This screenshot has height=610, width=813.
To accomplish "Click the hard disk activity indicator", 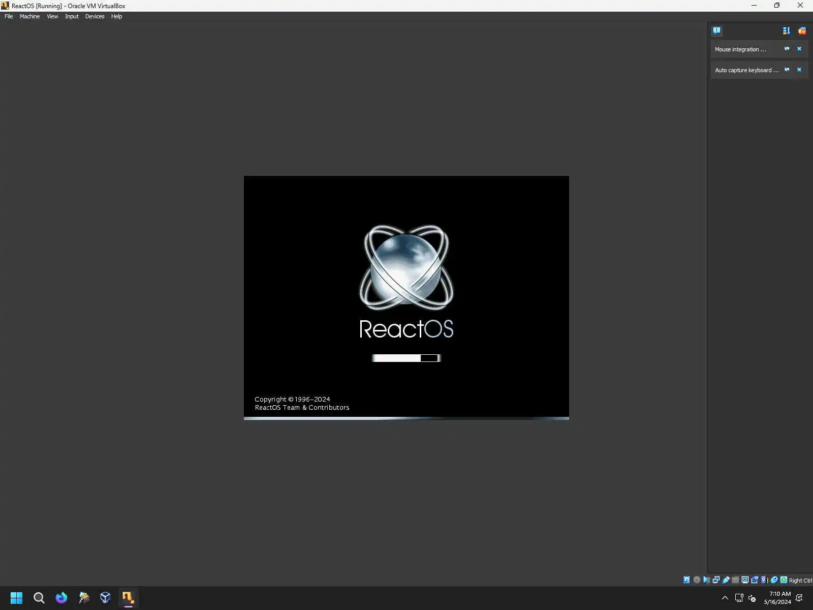I will tap(687, 579).
